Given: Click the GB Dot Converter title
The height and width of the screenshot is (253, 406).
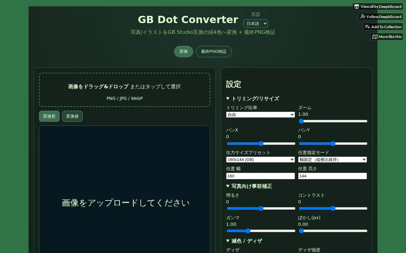Looking at the screenshot, I should 188,20.
